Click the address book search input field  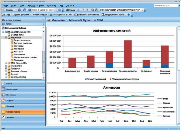point(43,10)
